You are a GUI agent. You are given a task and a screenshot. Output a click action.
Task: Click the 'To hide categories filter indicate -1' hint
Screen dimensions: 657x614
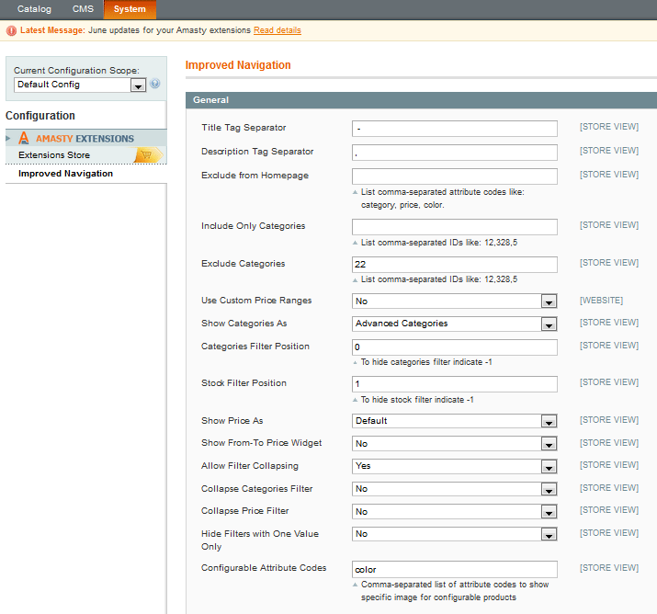[426, 362]
